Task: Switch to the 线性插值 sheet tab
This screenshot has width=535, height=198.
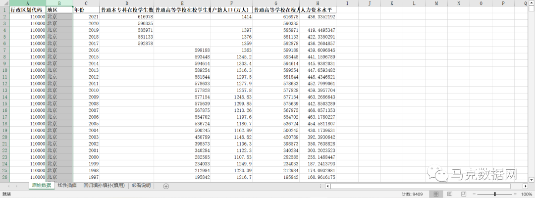Action: 67,186
